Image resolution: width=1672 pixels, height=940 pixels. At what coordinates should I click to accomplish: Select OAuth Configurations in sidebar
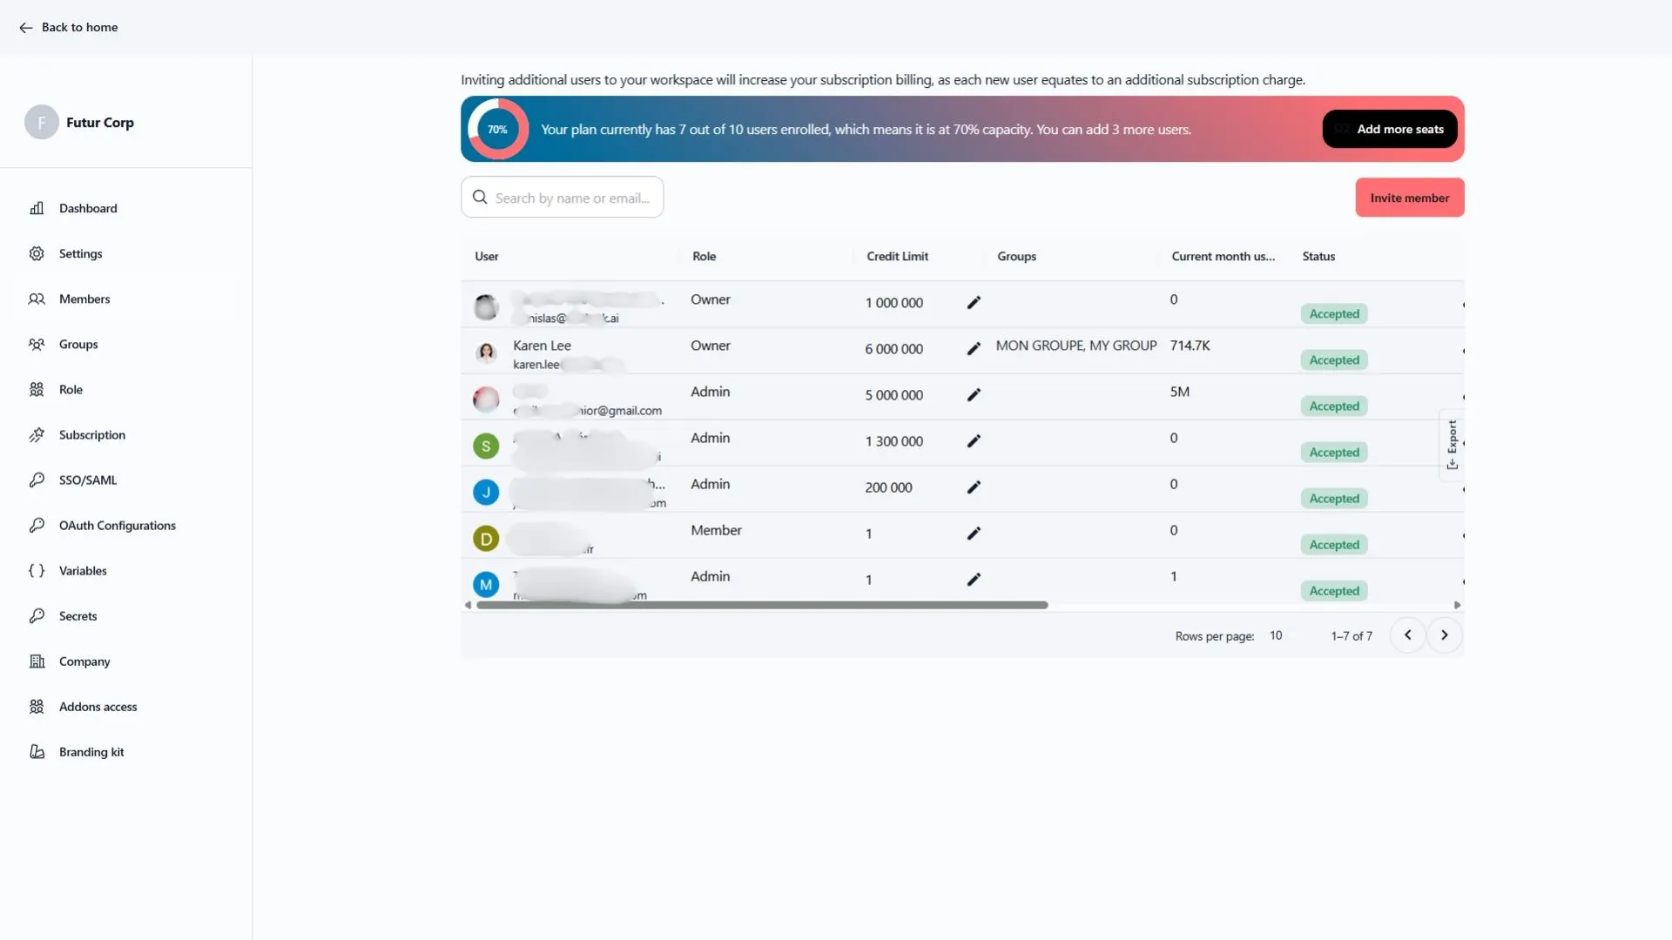point(37,525)
